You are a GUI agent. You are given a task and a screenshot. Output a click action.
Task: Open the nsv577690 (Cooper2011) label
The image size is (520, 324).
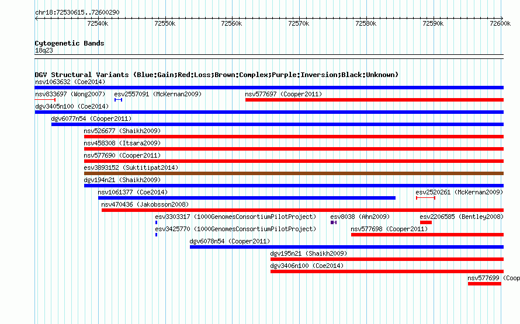[x=122, y=155]
